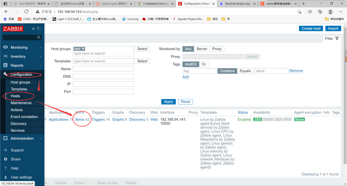The image size is (347, 186).
Task: Open Linux.org bookmark
Action: click(130, 19)
